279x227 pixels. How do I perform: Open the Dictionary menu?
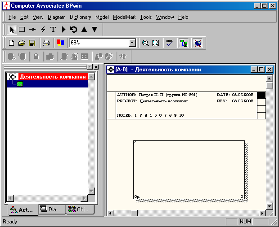(81, 17)
